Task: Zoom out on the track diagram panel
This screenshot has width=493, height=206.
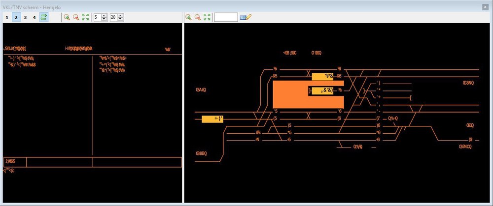Action: click(198, 17)
